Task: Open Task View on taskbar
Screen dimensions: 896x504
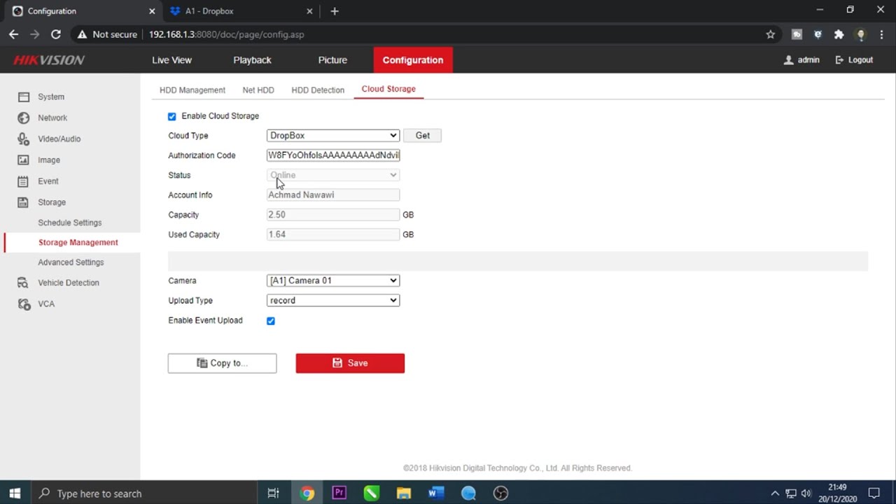Action: pyautogui.click(x=274, y=493)
